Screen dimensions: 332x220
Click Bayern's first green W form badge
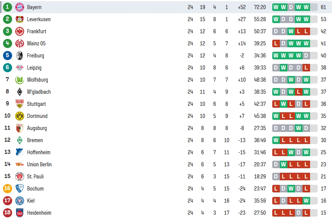tap(276, 7)
